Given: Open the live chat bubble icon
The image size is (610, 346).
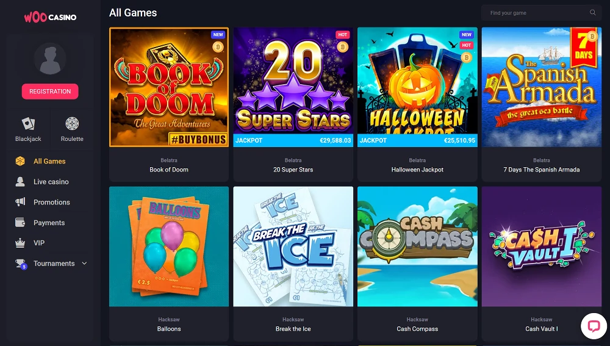Looking at the screenshot, I should (x=594, y=326).
